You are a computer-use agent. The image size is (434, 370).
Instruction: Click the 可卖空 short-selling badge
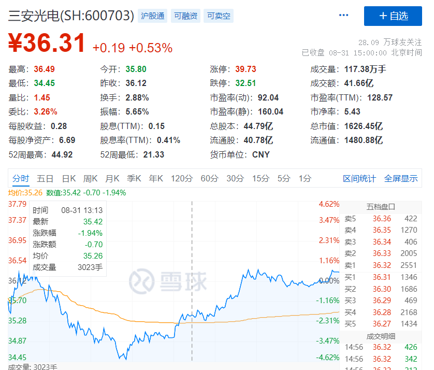[218, 16]
